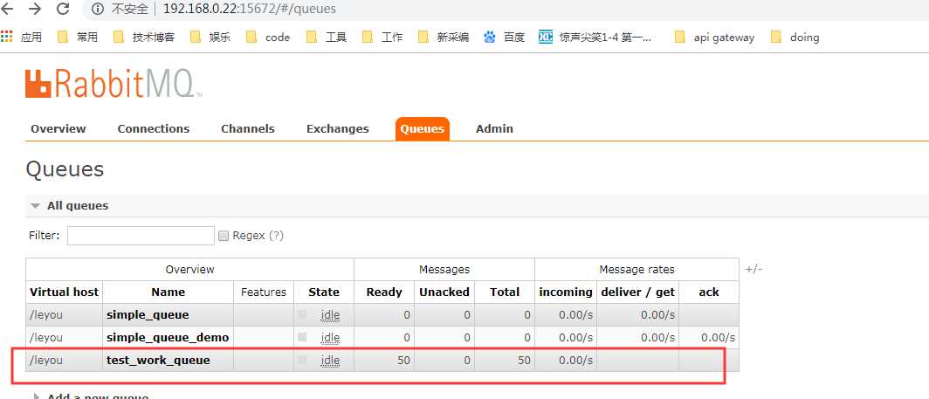Screen dimensions: 929x399
Task: Open the code bookmark folder
Action: coord(268,38)
